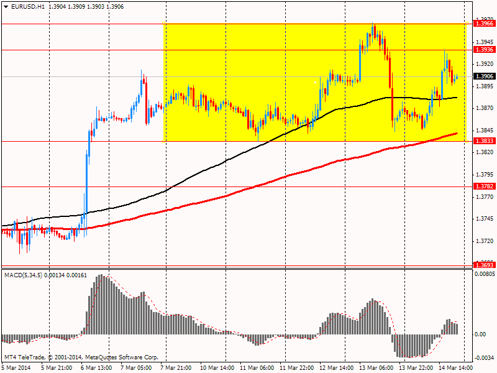497x373 pixels.
Task: Click the -0.0034 MACD scale value
Action: point(484,358)
